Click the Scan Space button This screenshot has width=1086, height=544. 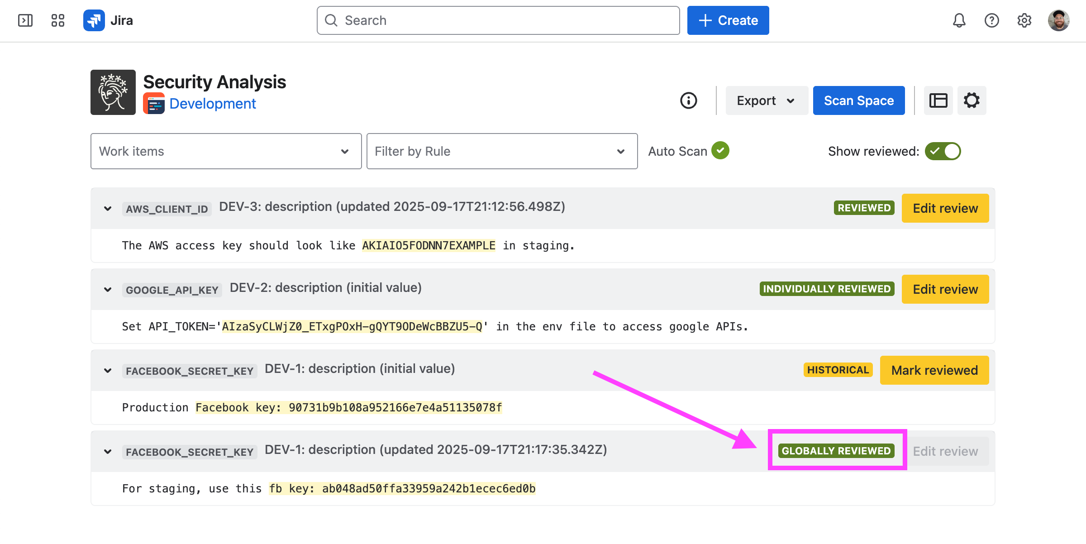click(858, 100)
